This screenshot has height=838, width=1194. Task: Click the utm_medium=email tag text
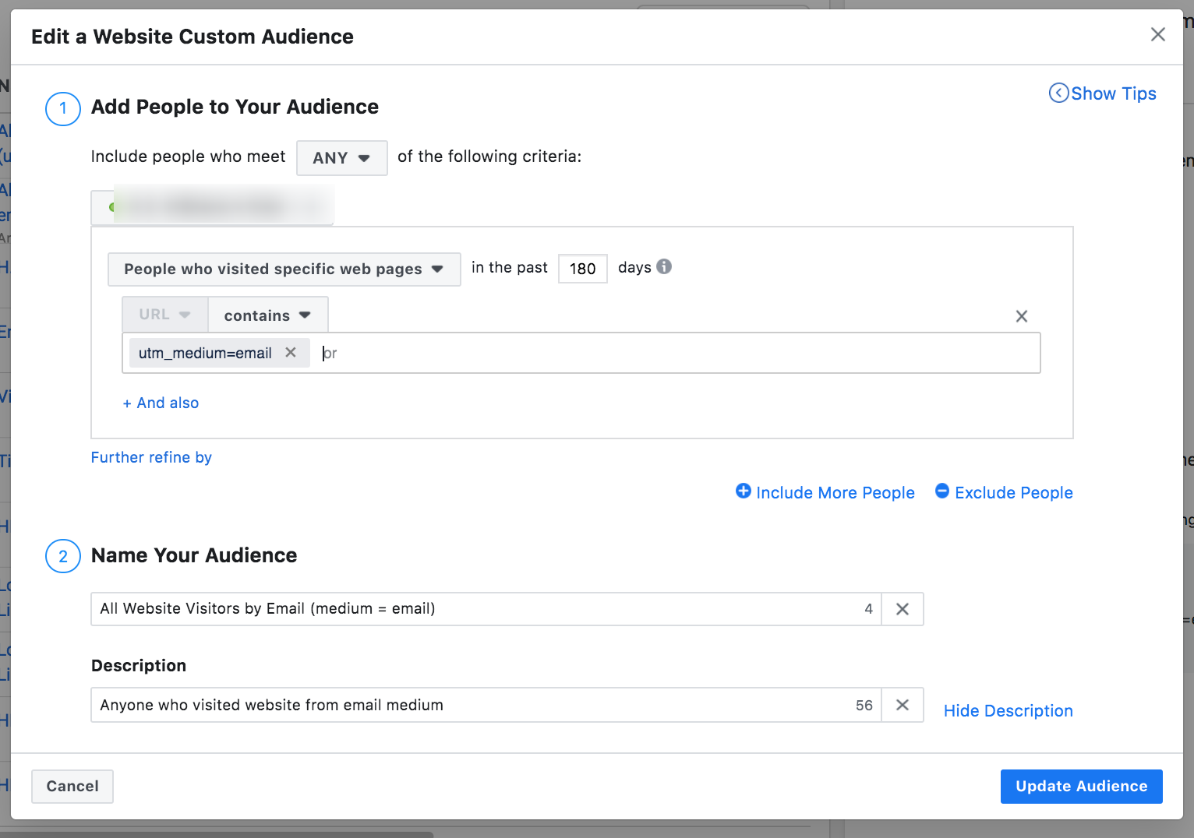click(x=205, y=353)
